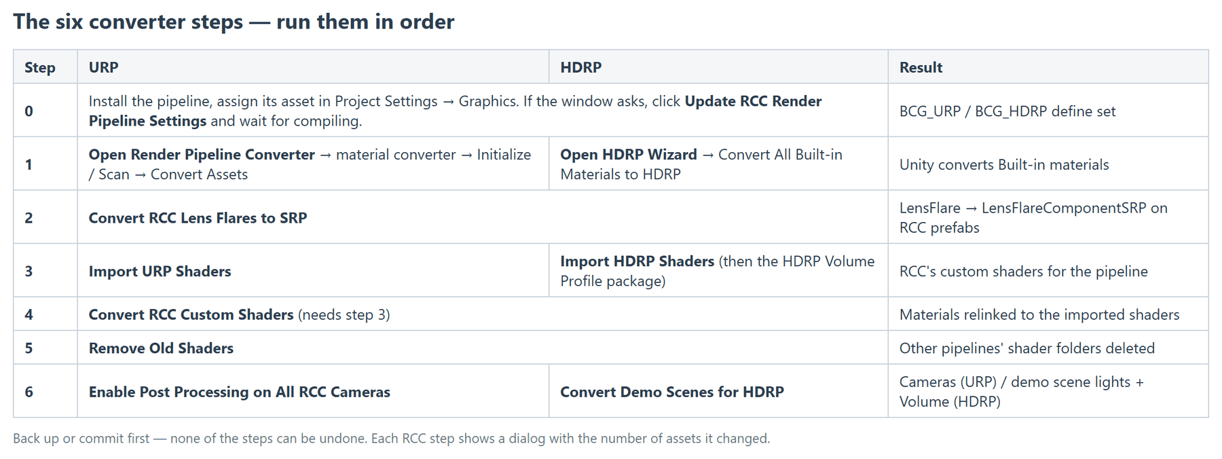Click 'Open Render Pipeline Converter' text
This screenshot has height=459, width=1222.
click(x=202, y=155)
